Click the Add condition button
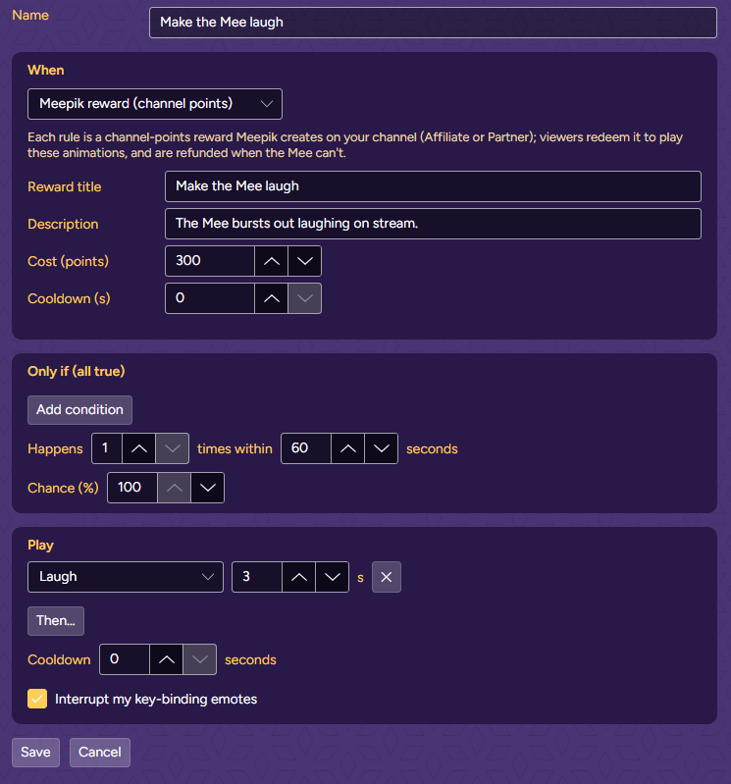The width and height of the screenshot is (731, 784). (x=80, y=410)
